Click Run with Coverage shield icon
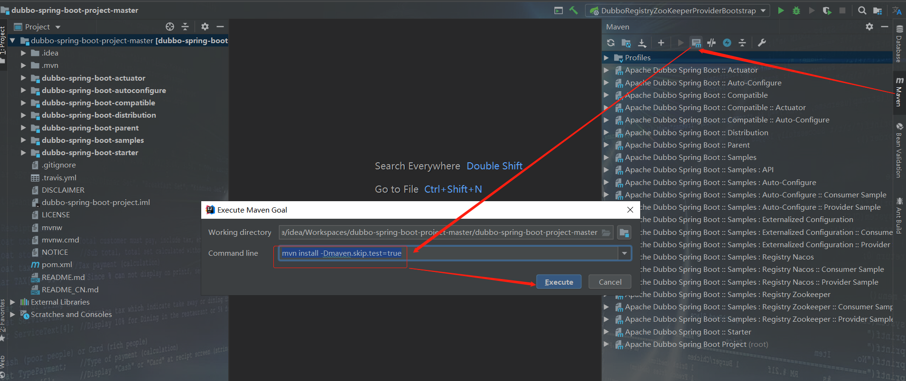 point(827,10)
